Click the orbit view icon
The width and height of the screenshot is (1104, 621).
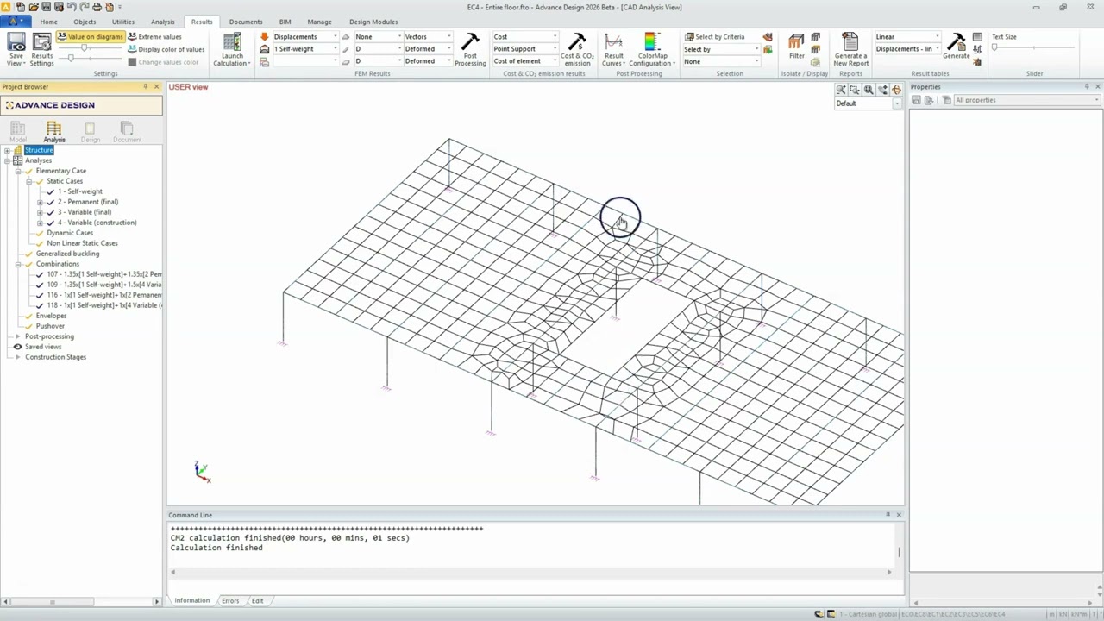point(896,90)
